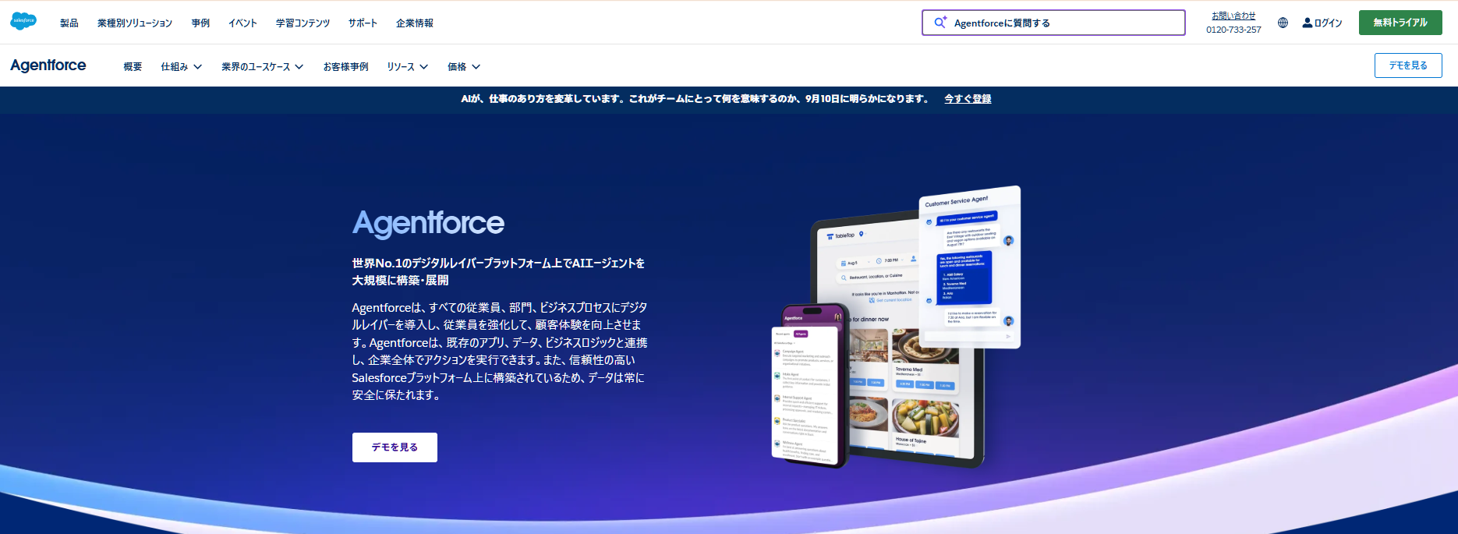The height and width of the screenshot is (534, 1458).
Task: Expand the 業界のユースケース dropdown
Action: (262, 67)
